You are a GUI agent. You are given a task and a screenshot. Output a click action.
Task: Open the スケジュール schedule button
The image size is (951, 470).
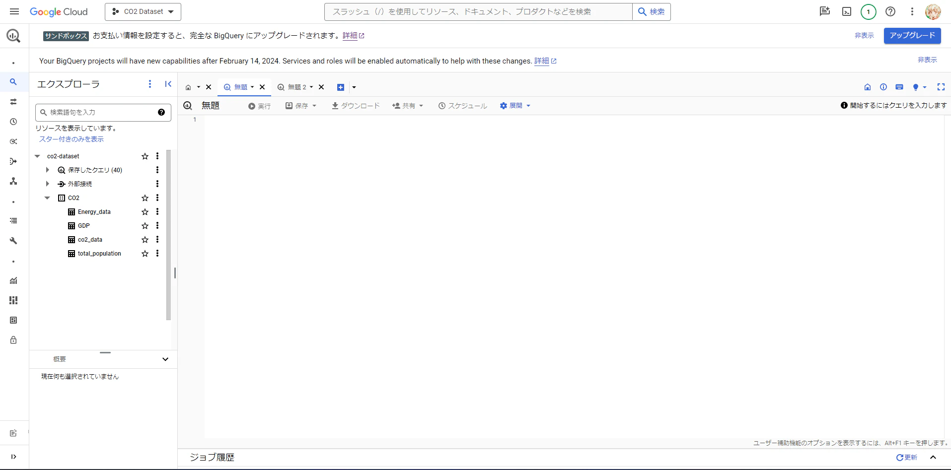(x=462, y=106)
